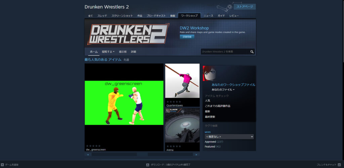Open これまでの高評価作品 filter
Image resolution: width=344 pixels, height=168 pixels.
coord(217,106)
